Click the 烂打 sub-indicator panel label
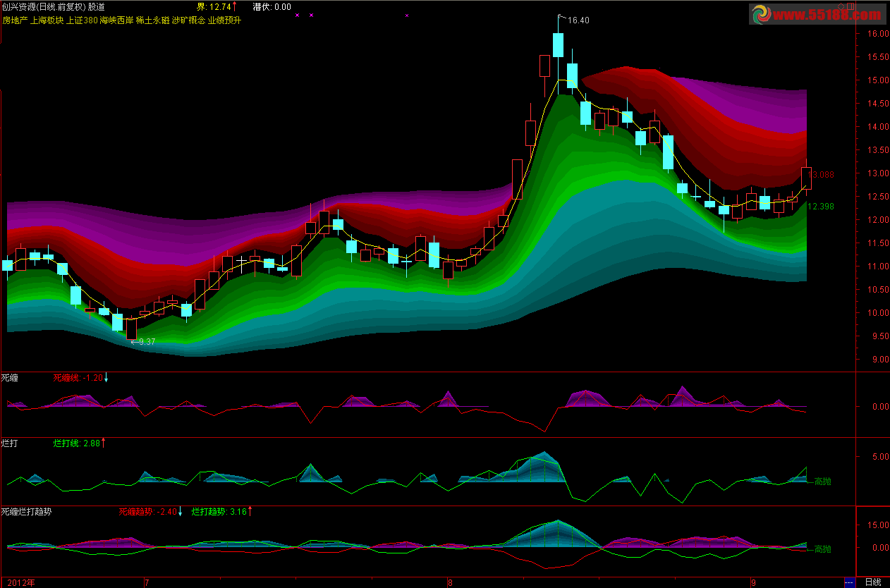 tap(10, 443)
